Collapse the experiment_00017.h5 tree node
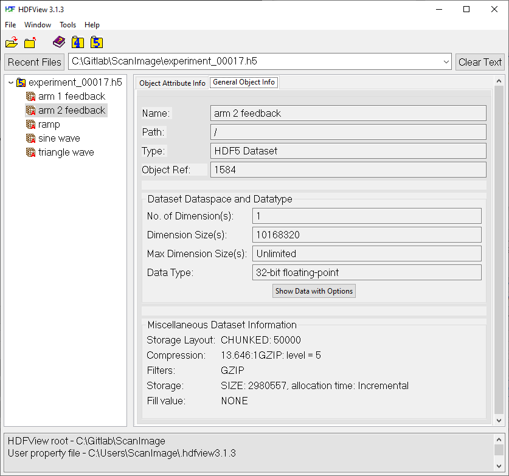Viewport: 509px width, 476px height. [x=10, y=82]
